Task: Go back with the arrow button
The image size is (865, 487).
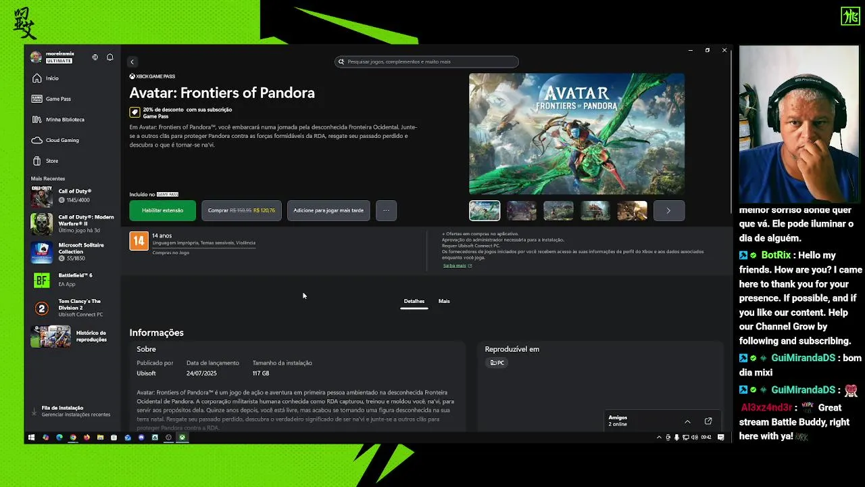Action: click(x=132, y=62)
